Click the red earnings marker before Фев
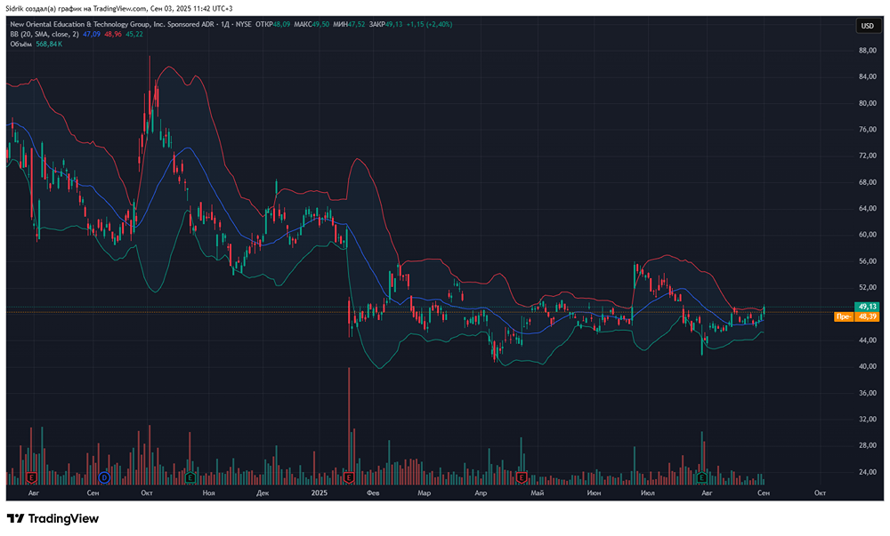This screenshot has height=536, width=890. [x=349, y=477]
